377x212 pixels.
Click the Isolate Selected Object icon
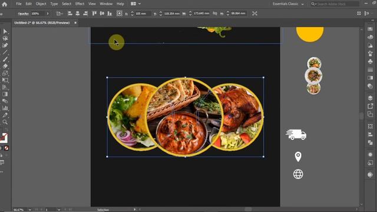(254, 14)
